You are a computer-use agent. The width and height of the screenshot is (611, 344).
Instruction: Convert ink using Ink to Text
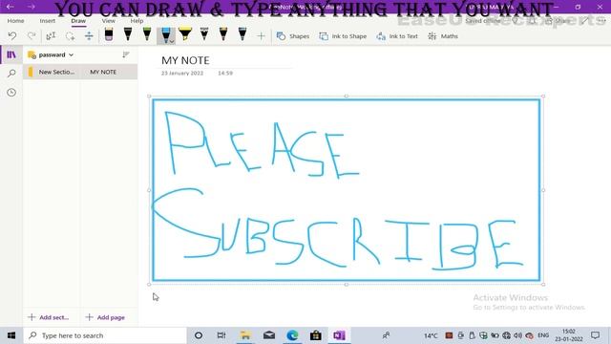click(x=397, y=36)
